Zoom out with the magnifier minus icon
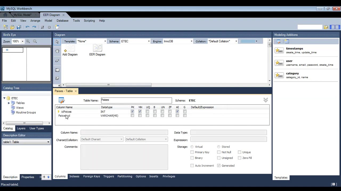341x191 pixels. coord(35,41)
